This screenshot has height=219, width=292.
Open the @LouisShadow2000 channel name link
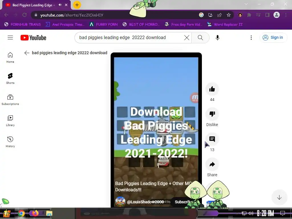click(145, 202)
